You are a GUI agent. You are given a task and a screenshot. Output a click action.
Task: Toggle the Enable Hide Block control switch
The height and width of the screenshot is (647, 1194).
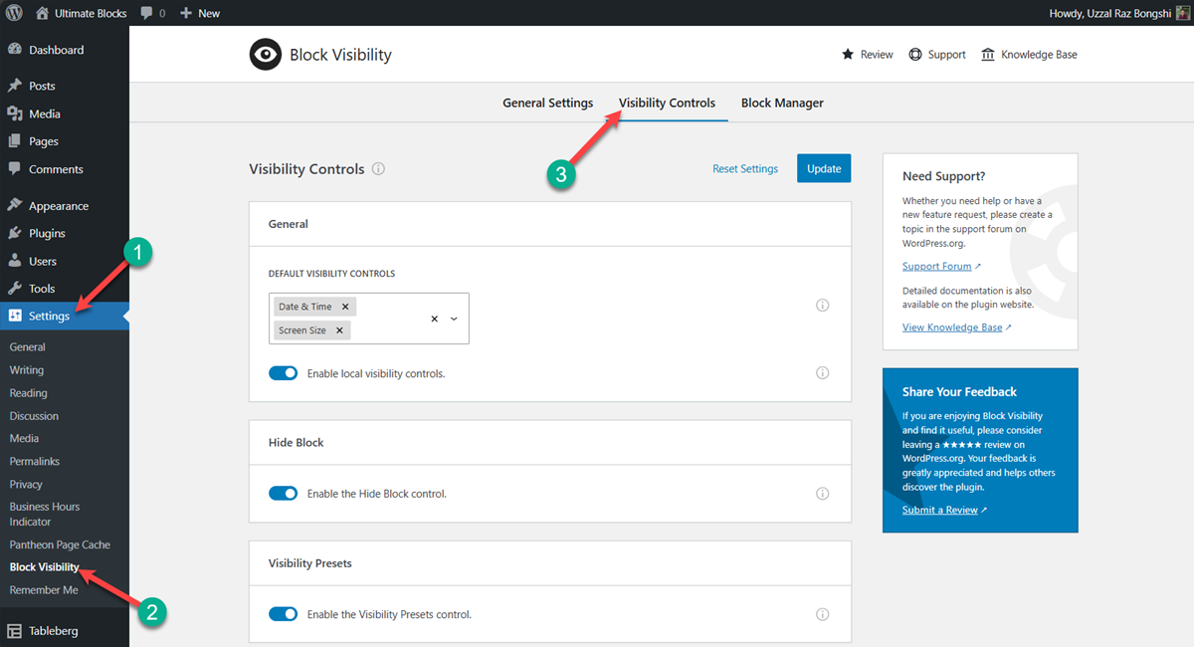284,493
